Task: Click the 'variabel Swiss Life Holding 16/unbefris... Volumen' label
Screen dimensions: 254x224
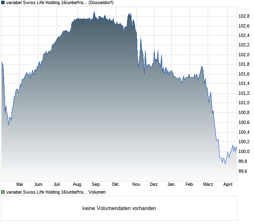Action: click(56, 192)
